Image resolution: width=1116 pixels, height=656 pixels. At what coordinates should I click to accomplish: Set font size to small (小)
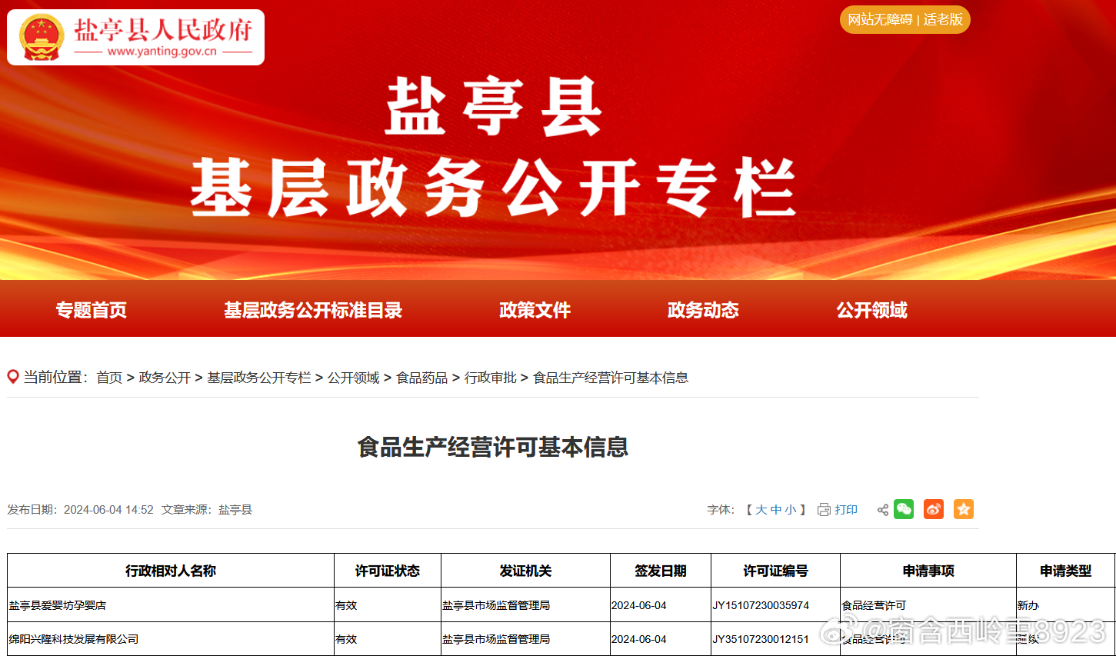pyautogui.click(x=790, y=510)
